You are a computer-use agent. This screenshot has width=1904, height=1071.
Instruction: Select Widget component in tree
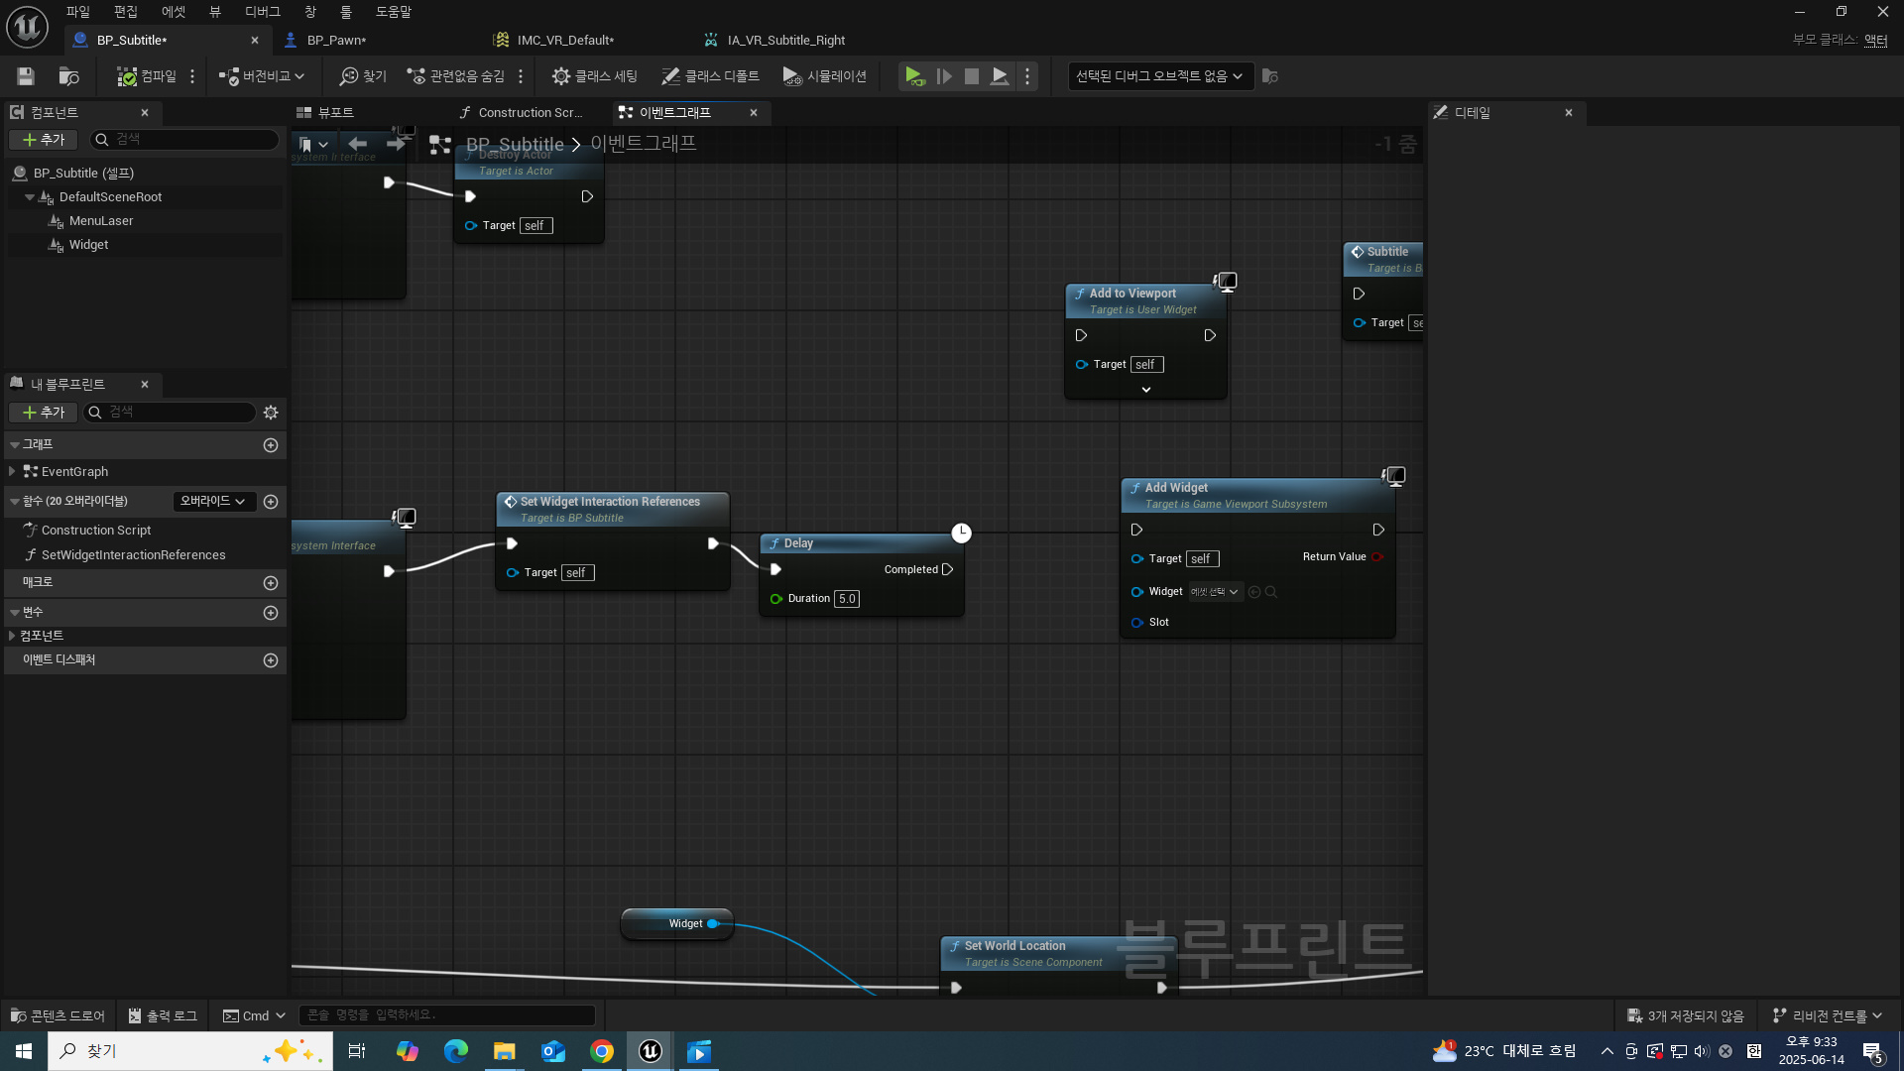click(88, 245)
